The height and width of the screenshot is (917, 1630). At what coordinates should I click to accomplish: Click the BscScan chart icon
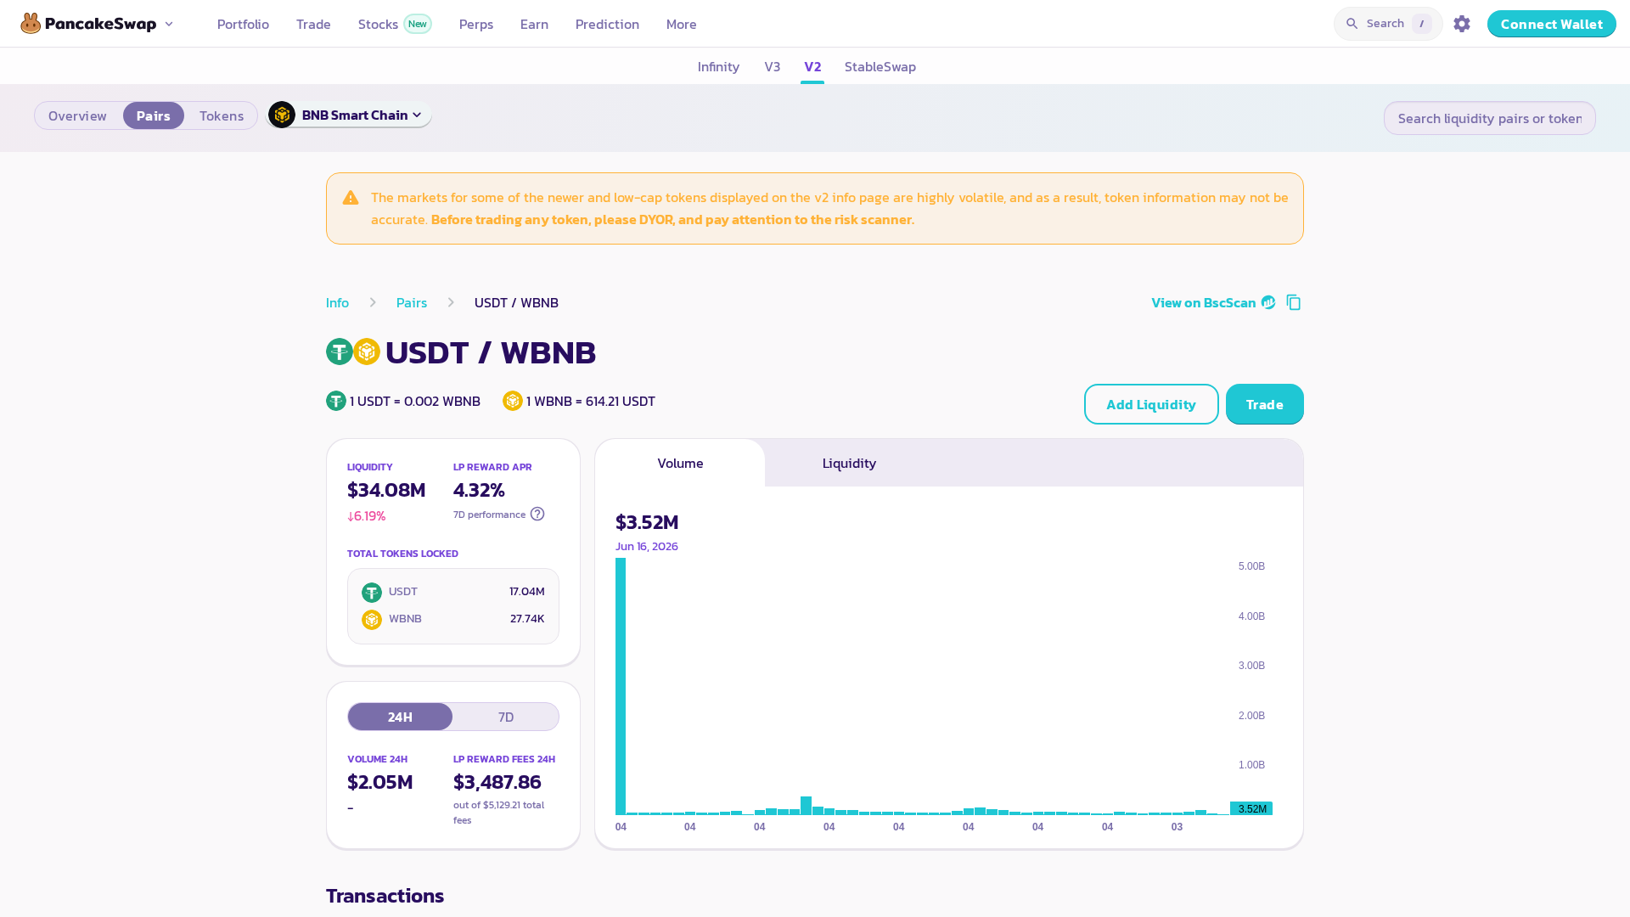[1268, 302]
